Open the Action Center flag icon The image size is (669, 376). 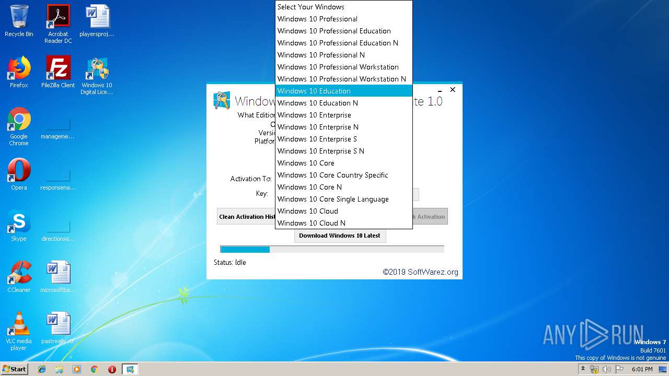click(x=619, y=369)
